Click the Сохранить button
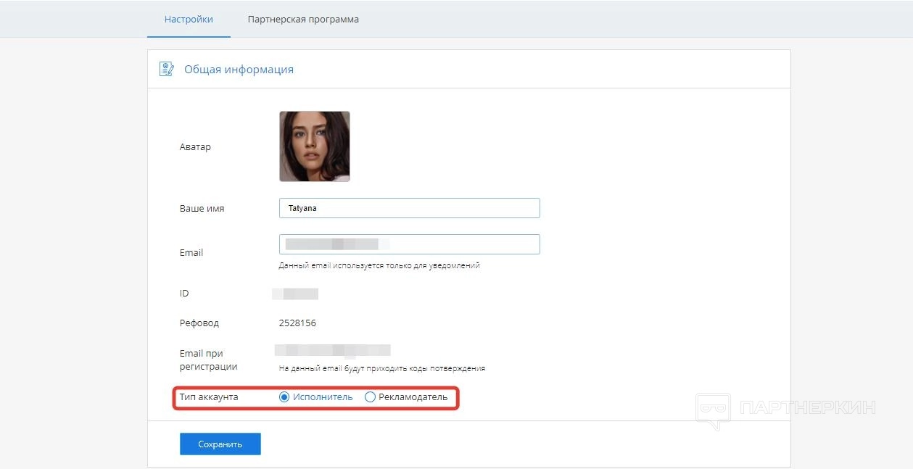 point(220,444)
